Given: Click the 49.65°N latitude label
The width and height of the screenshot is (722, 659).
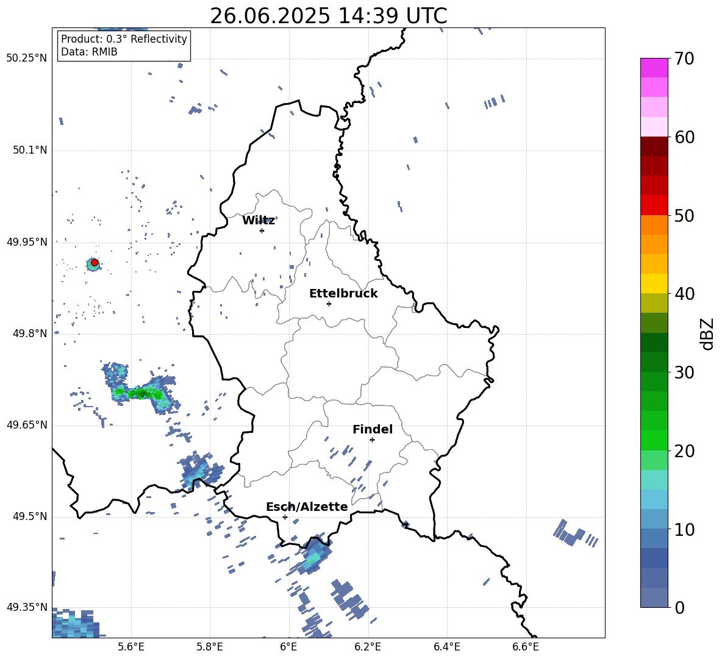Looking at the screenshot, I should [x=27, y=425].
